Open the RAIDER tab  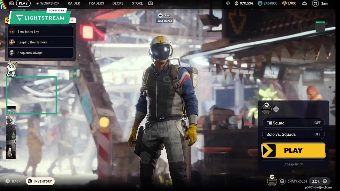coord(74,3)
